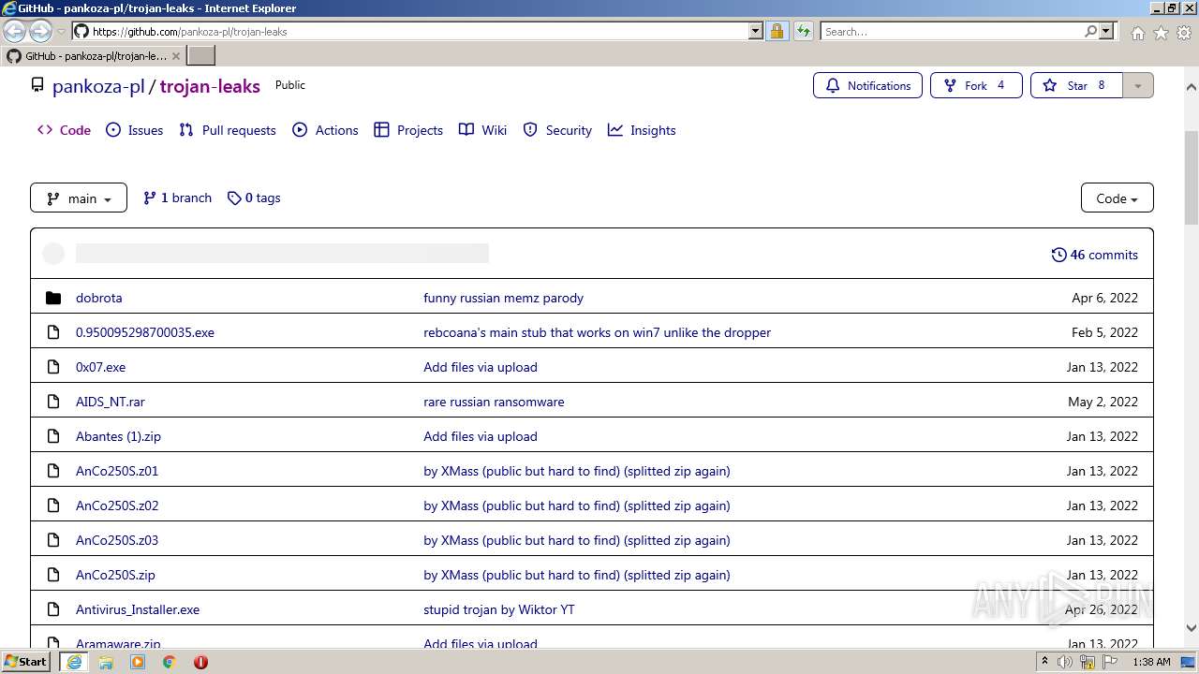Viewport: 1199px width, 674px height.
Task: Open the Pull requests tab
Action: click(228, 130)
